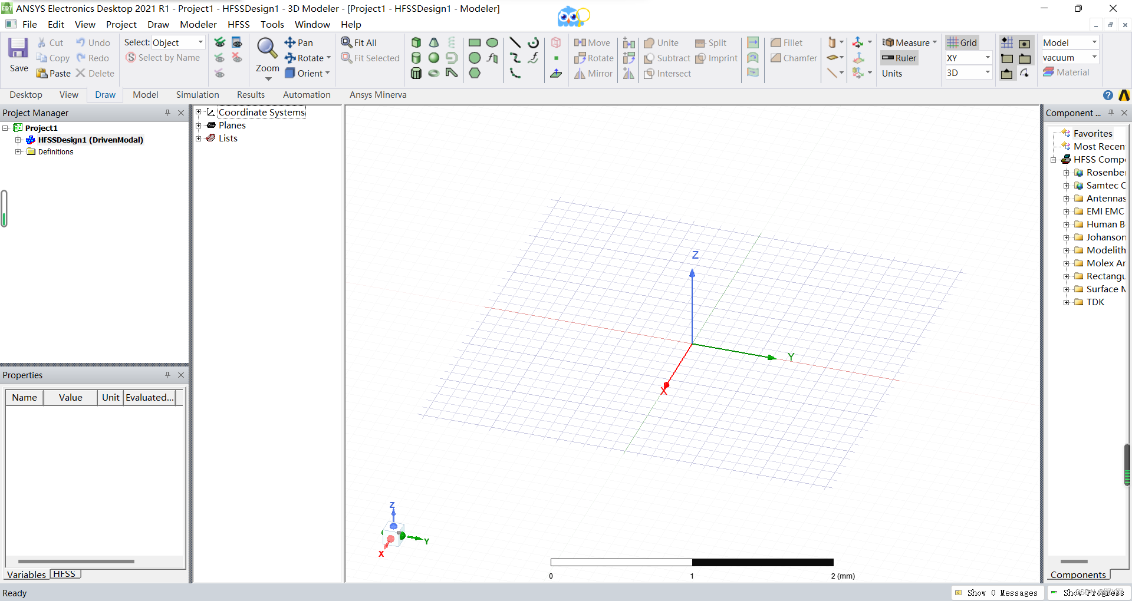Select the Draw rectangle tool icon
Viewport: 1132px width, 601px height.
click(x=475, y=42)
